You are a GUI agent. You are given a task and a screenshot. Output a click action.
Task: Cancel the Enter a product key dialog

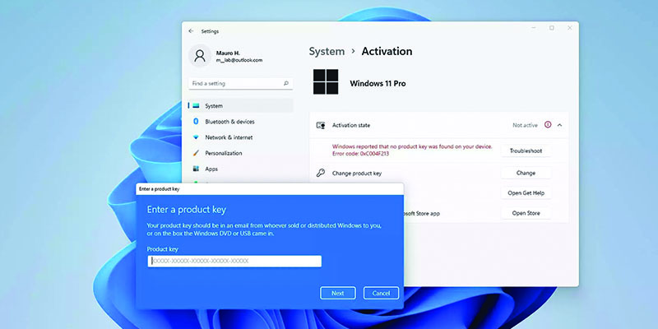[381, 293]
